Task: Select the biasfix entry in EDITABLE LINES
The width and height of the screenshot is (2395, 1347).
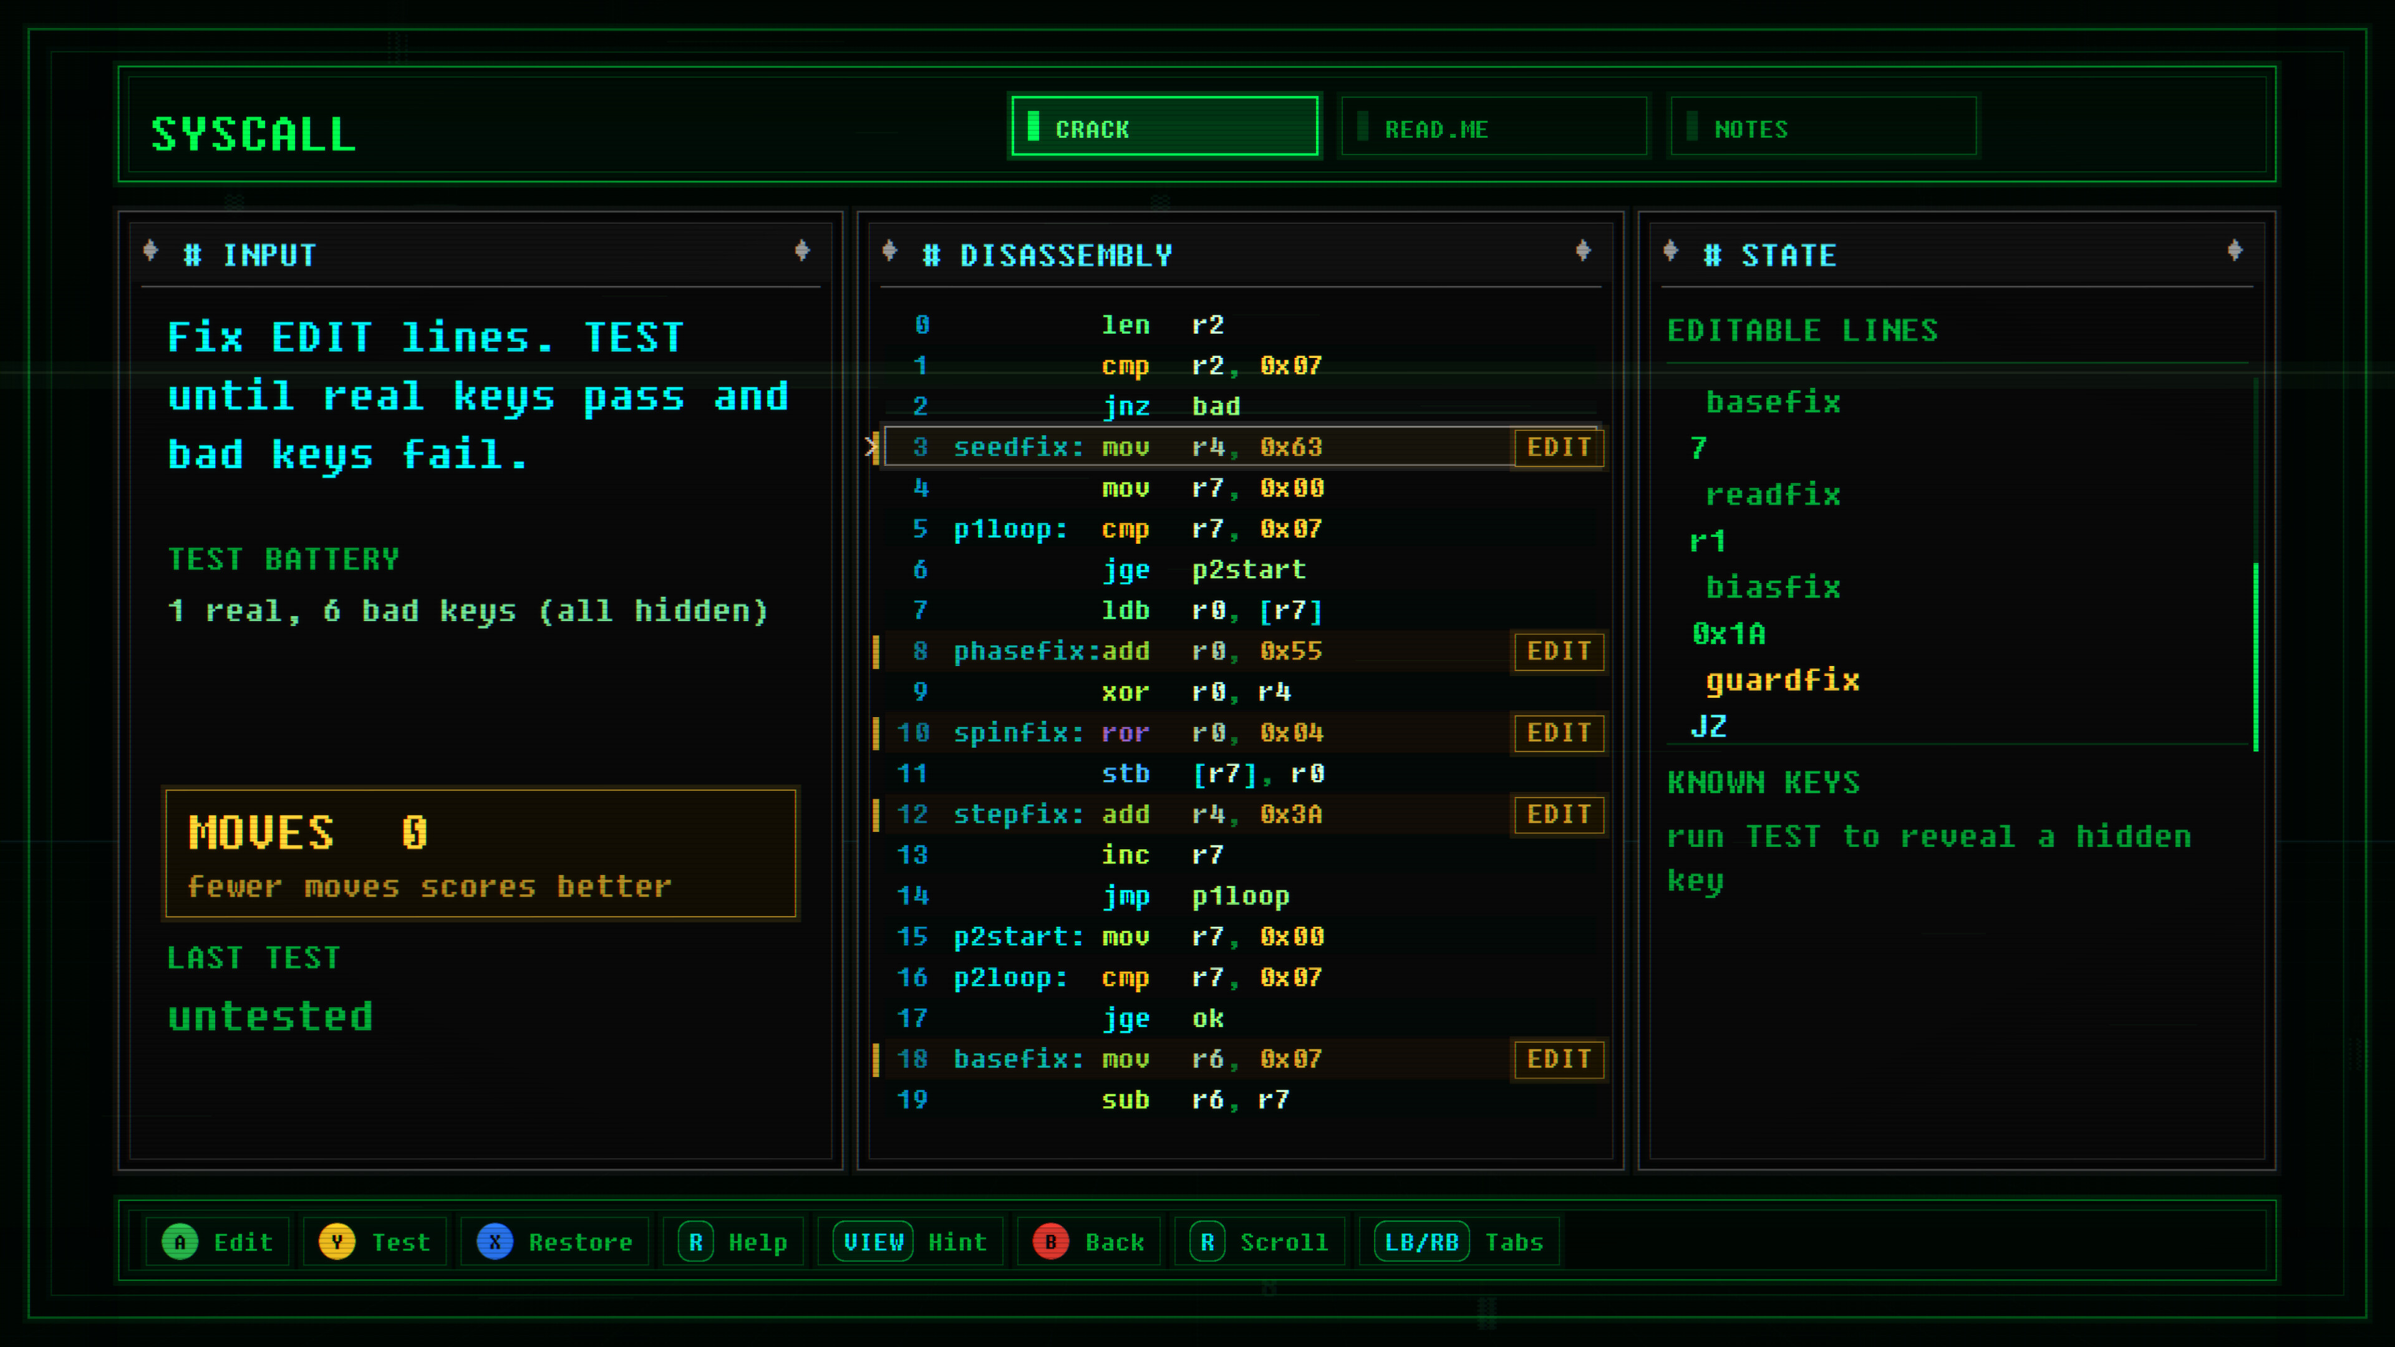Action: [1773, 587]
